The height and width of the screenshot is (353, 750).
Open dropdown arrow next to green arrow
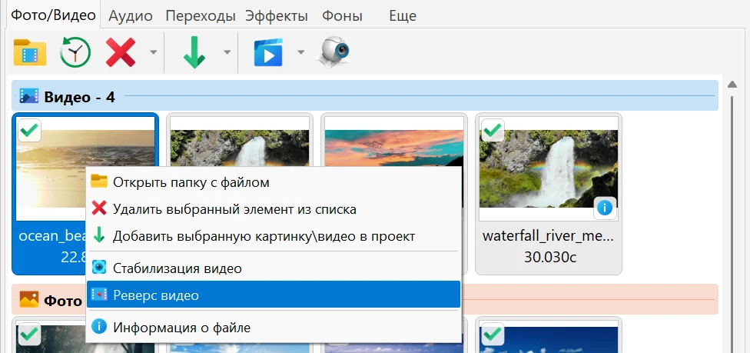click(x=227, y=52)
